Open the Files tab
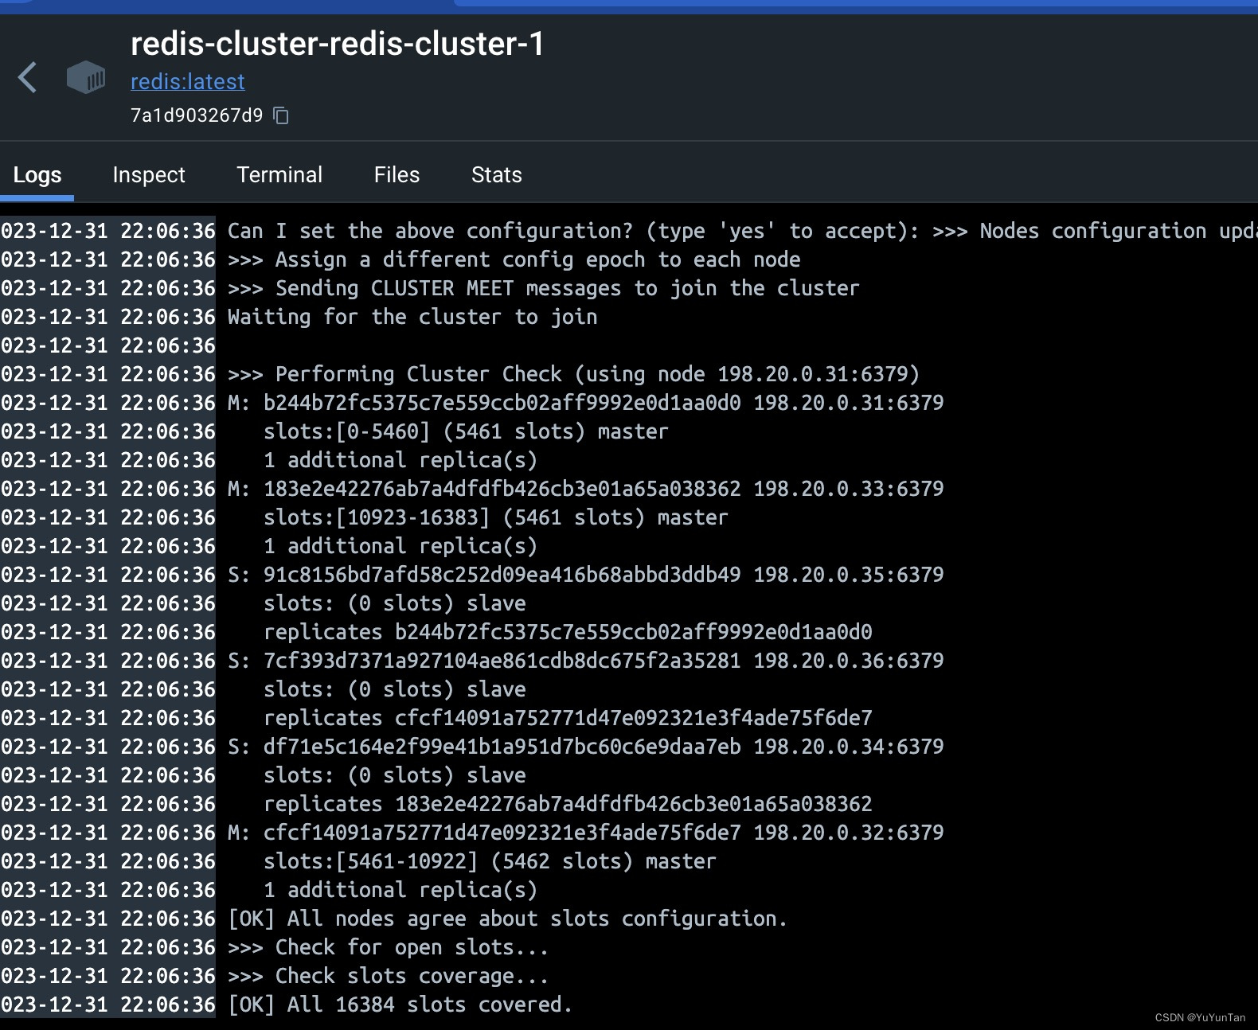1258x1030 pixels. [x=397, y=174]
